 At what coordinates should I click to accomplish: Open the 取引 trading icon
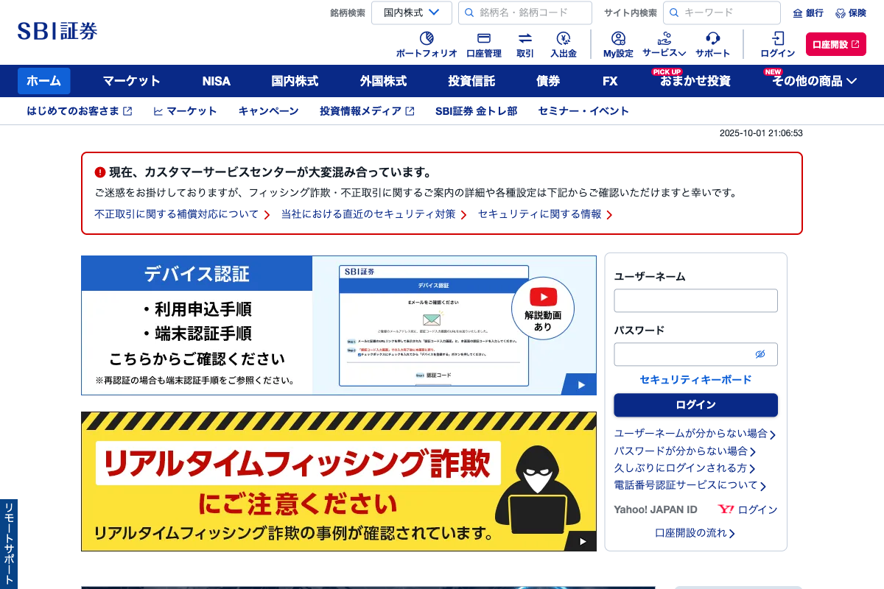525,39
